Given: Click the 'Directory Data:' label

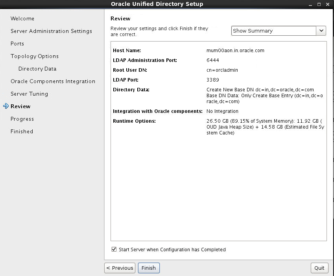Looking at the screenshot, I should [131, 90].
